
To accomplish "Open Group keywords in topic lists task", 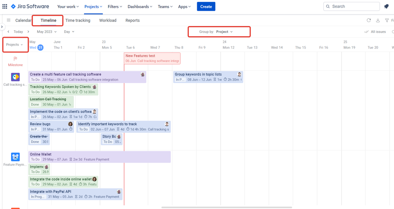I will pos(208,77).
